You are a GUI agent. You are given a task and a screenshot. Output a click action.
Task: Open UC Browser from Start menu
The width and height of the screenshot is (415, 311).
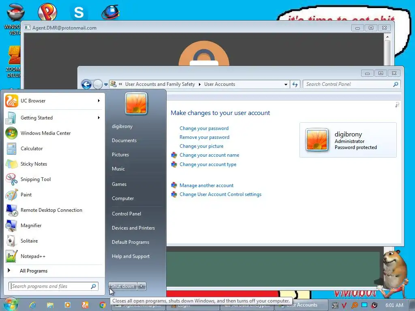pyautogui.click(x=54, y=101)
